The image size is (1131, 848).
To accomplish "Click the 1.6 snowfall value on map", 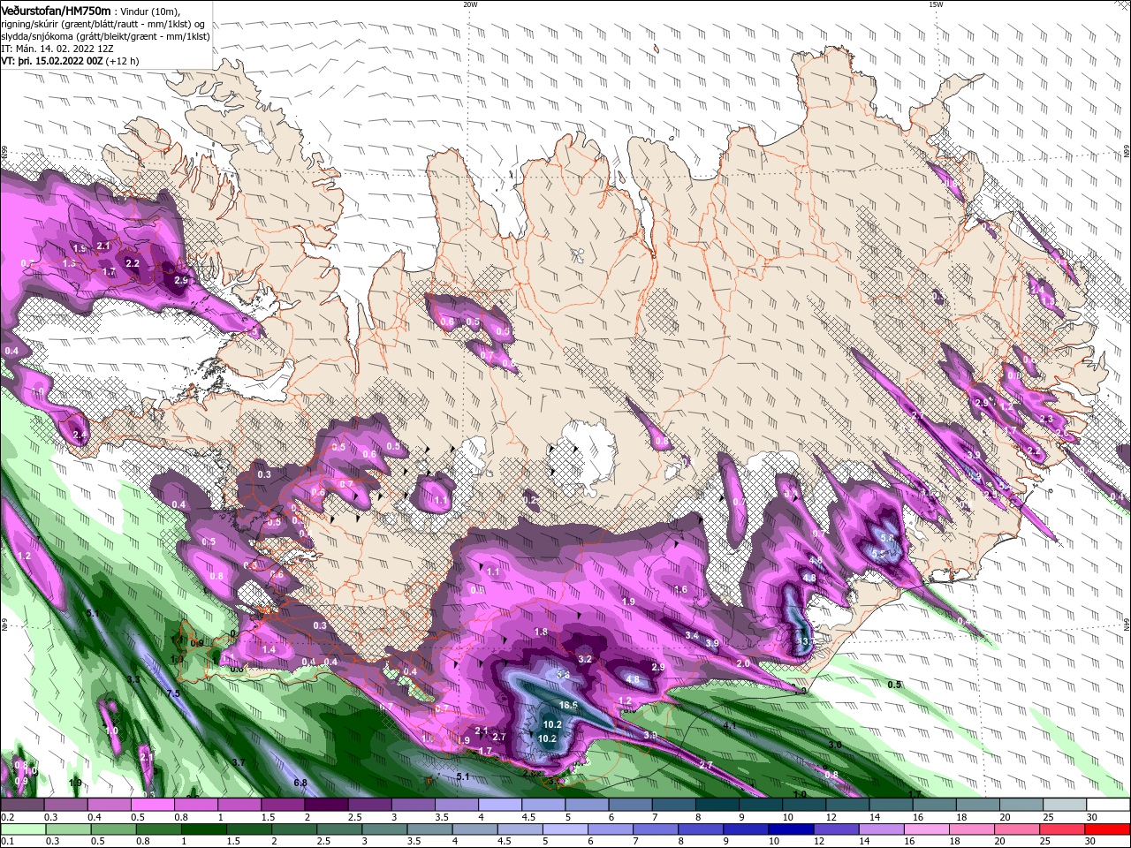I will coord(680,590).
